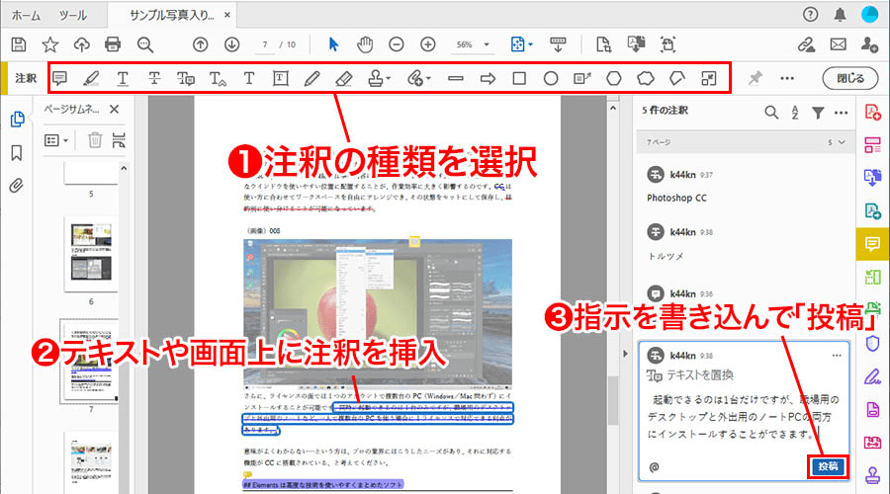Go to next page down arrow
The image size is (890, 494).
point(231,44)
